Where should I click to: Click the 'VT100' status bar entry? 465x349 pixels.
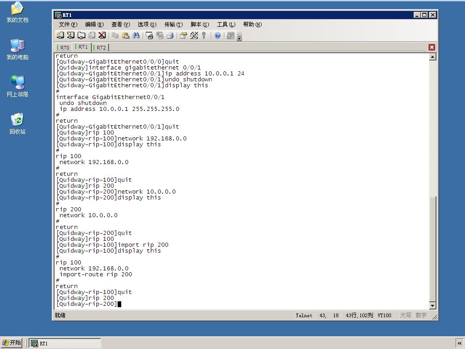click(384, 315)
